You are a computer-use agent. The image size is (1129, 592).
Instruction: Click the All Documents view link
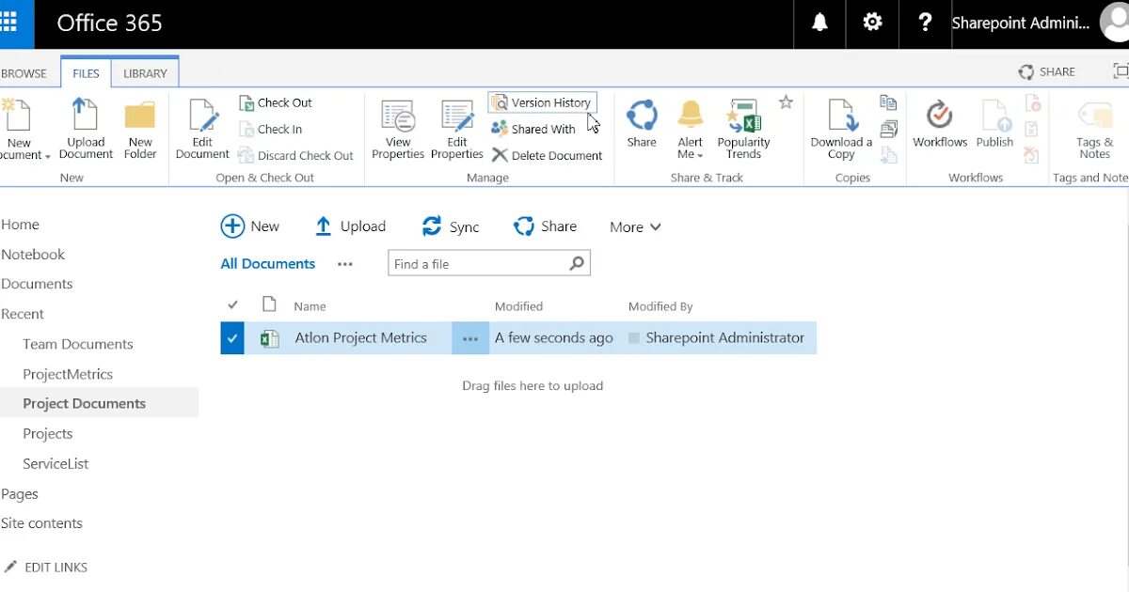tap(268, 264)
